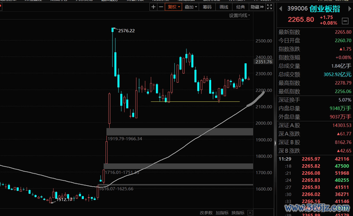Image resolution: width=353 pixels, height=216 pixels.
Task: Toggle 隐藏 side panel
Action: 257,7
